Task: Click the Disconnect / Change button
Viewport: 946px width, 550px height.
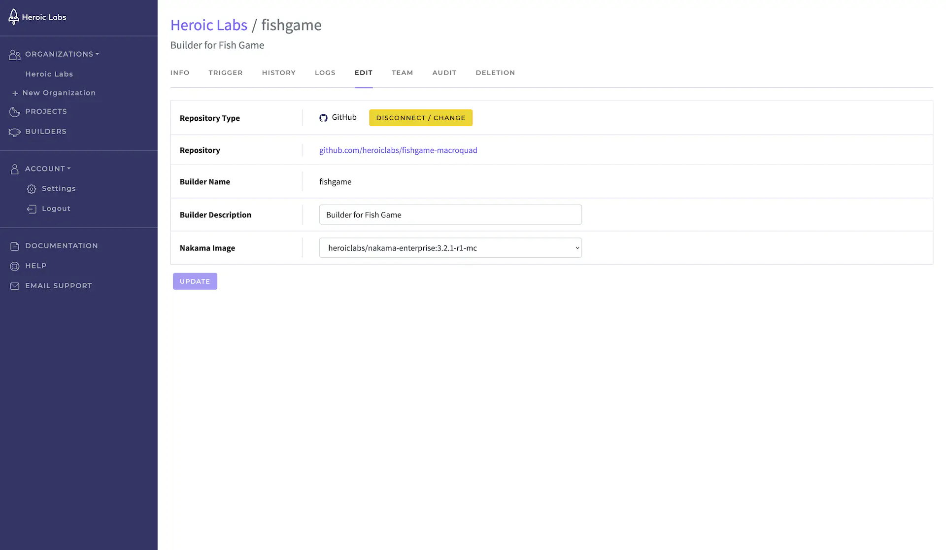Action: 421,118
